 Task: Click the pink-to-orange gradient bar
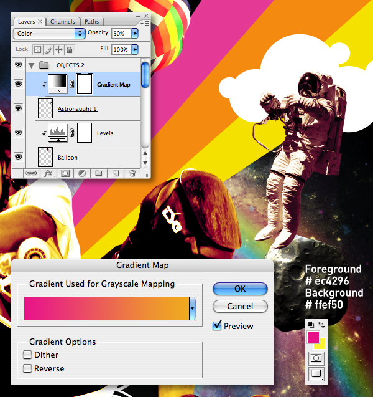pos(106,309)
